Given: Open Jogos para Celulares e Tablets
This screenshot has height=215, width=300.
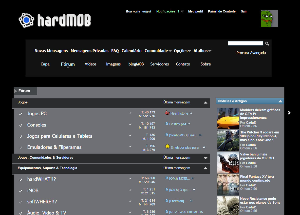Looking at the screenshot, I should click(60, 136).
